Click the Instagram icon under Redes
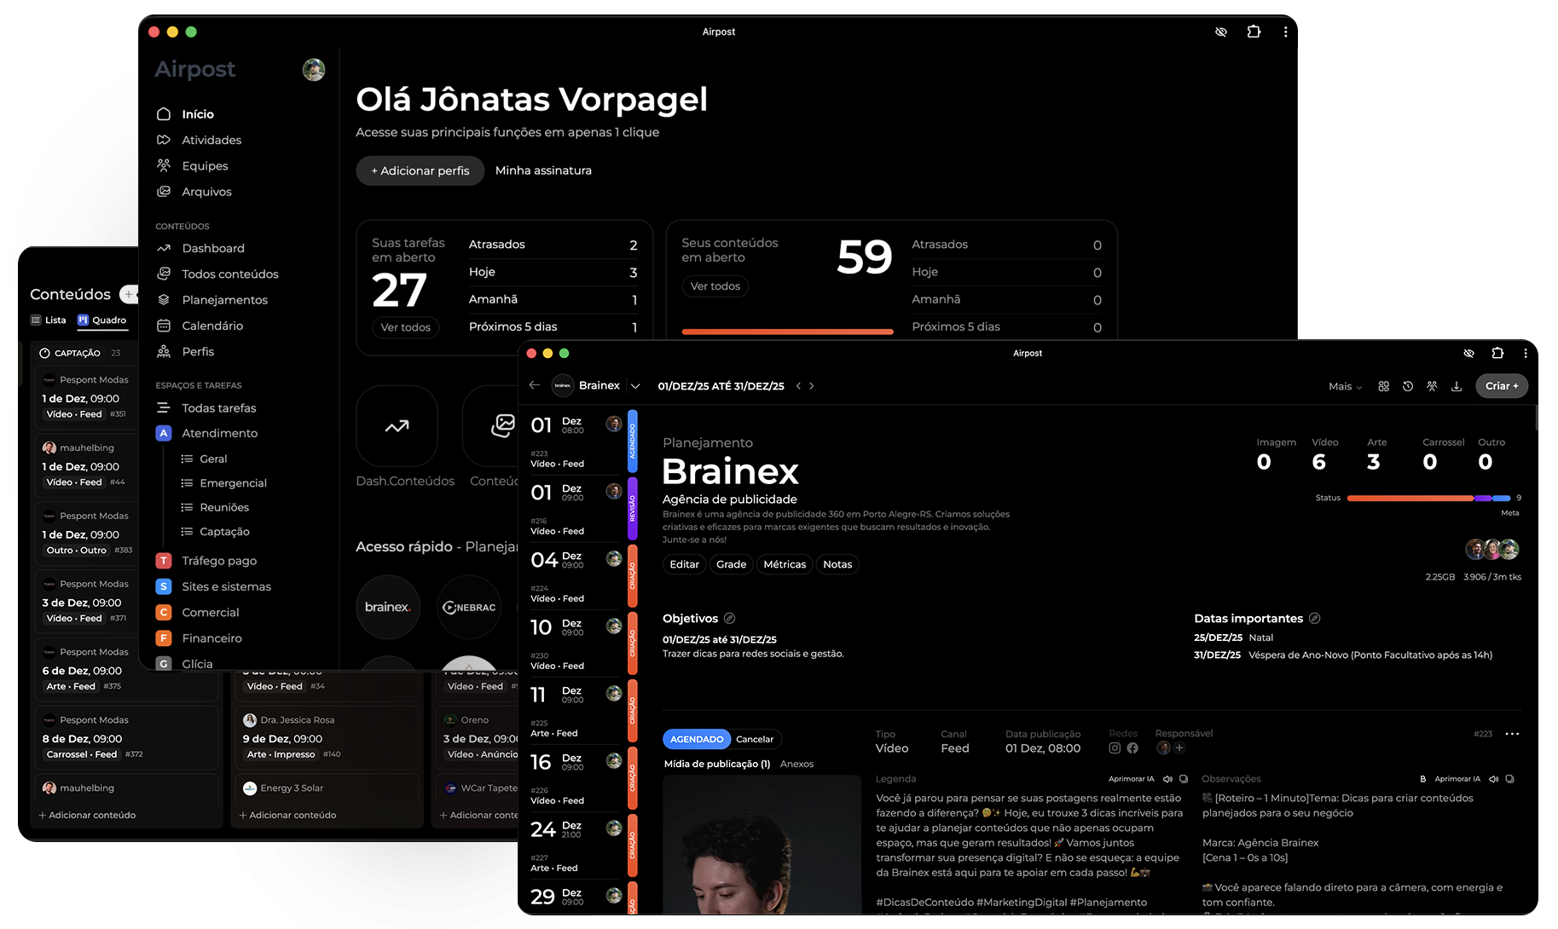This screenshot has width=1558, height=929. [x=1115, y=748]
